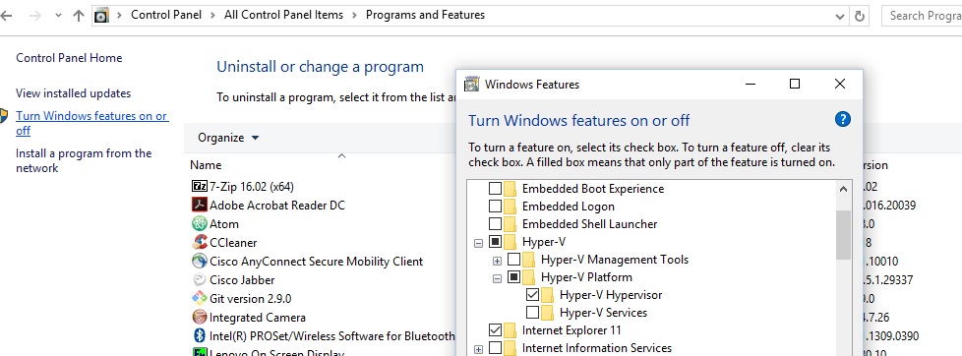Close the Windows Features dialog
The image size is (962, 356).
coord(840,84)
